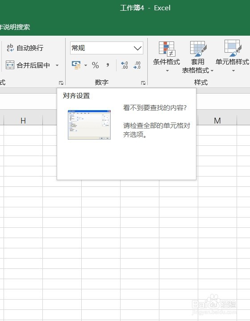Expand the accounting format dropdown arrow

86,65
